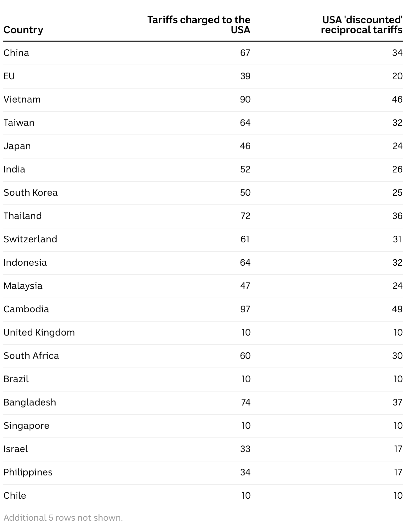406x526 pixels.
Task: Click the Country column header
Action: coord(23,30)
